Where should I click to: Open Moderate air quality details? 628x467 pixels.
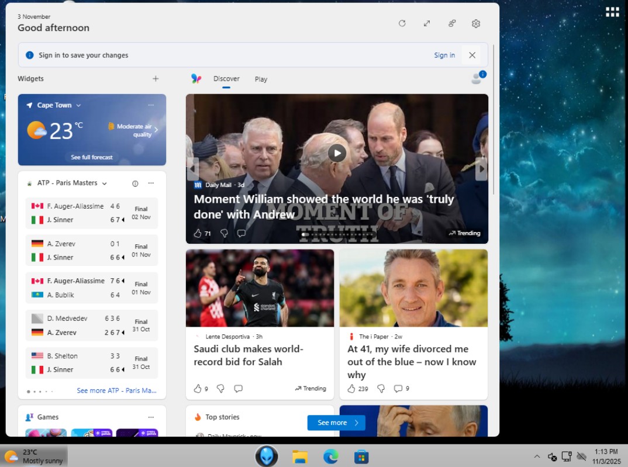coord(133,130)
